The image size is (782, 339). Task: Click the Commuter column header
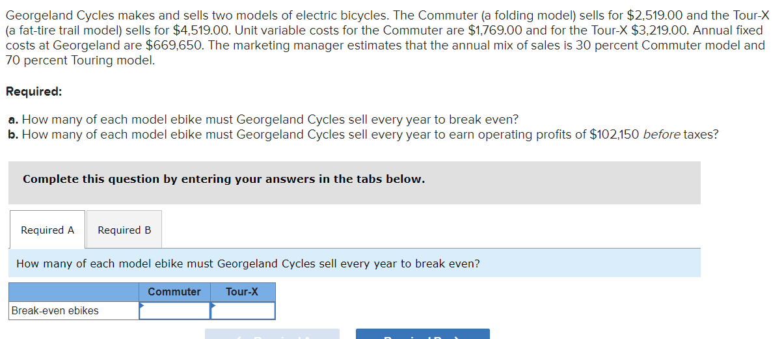click(x=174, y=292)
